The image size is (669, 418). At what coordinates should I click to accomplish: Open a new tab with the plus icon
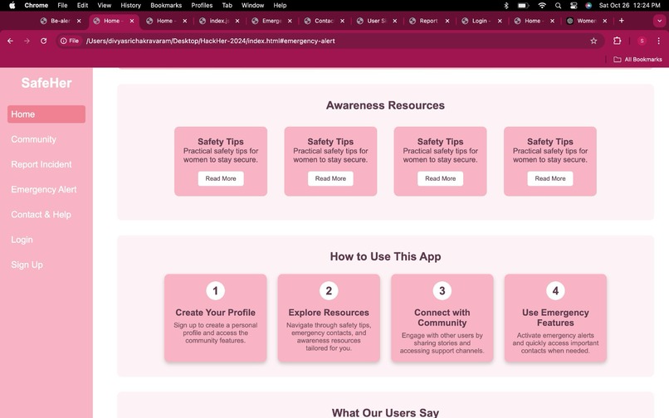tap(621, 21)
